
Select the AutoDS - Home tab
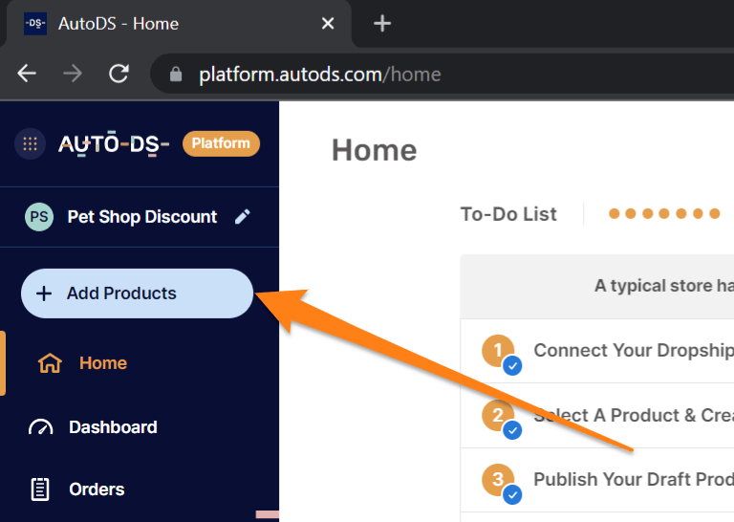[178, 23]
